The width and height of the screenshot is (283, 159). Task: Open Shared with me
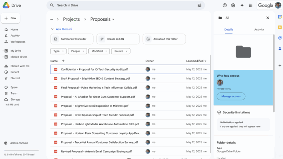tap(20, 66)
